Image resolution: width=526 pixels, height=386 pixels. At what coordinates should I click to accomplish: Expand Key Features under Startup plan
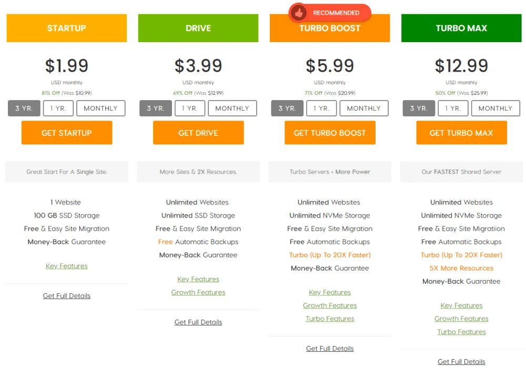click(x=67, y=266)
